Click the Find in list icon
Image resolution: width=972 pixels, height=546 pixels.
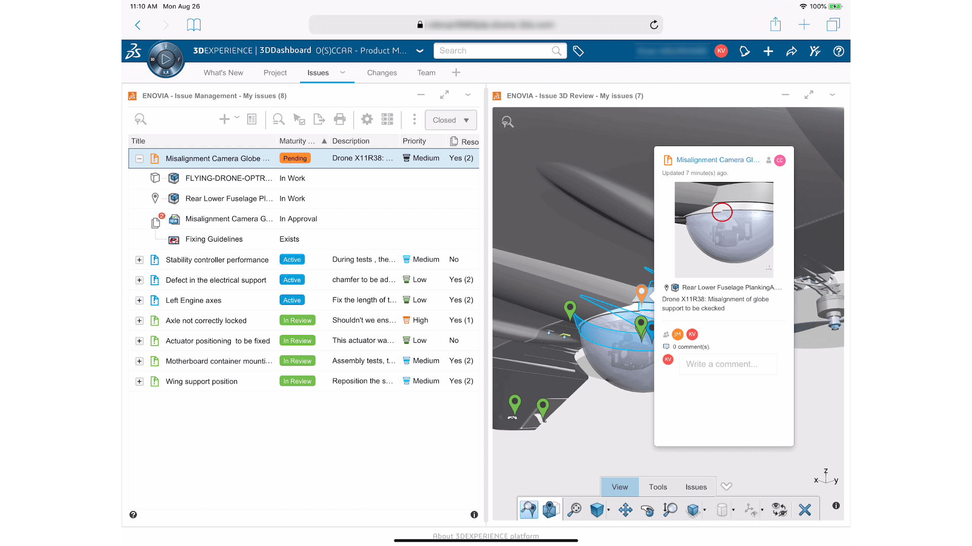click(278, 119)
